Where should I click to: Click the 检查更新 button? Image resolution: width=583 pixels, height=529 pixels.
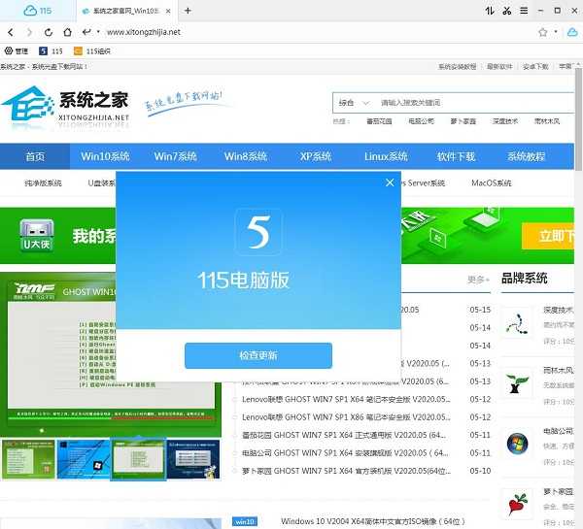tap(258, 356)
